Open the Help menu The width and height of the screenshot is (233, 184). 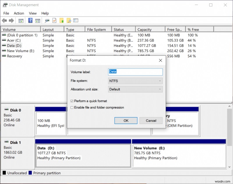[x=45, y=13]
